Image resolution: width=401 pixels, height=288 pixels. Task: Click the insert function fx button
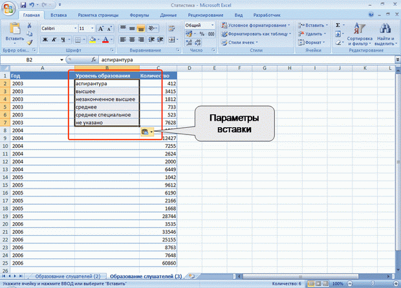(94, 60)
